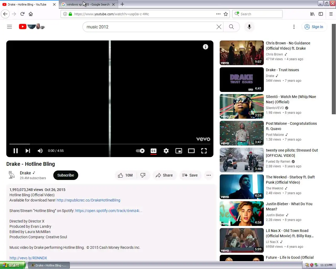Skip to the next video
336x269 pixels.
pos(28,151)
